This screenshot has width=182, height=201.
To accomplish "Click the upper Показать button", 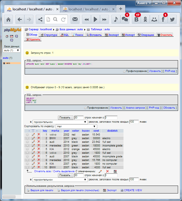I will coord(66,118).
